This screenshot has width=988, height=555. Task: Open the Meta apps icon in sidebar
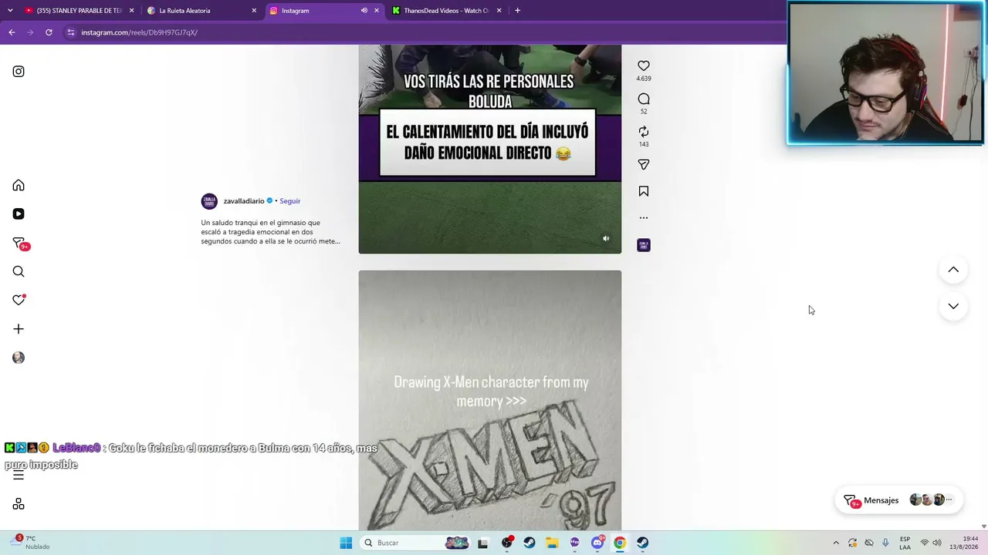click(x=19, y=504)
